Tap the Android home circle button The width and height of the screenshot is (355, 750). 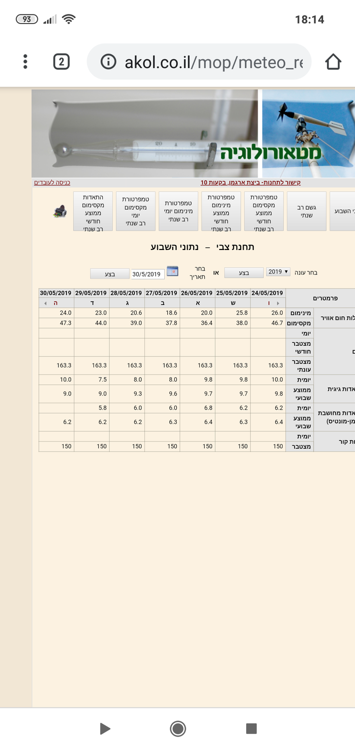pos(178,728)
